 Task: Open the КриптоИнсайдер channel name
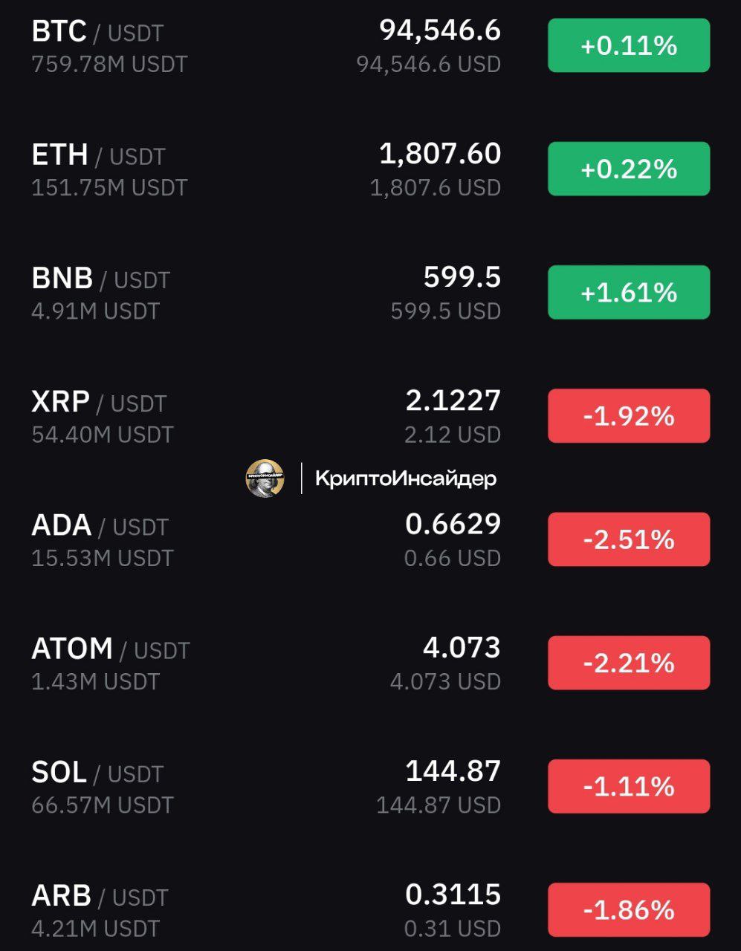tap(405, 478)
